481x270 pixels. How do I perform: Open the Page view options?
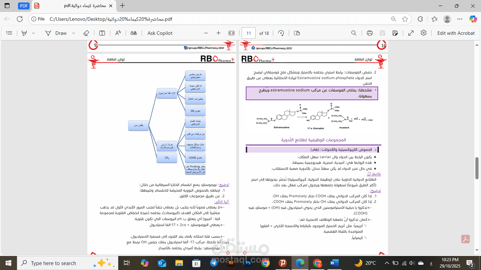pos(296,33)
